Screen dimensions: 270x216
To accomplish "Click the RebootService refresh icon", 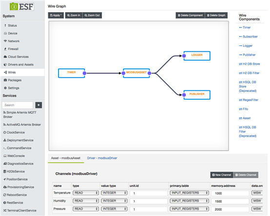I will [5, 195].
